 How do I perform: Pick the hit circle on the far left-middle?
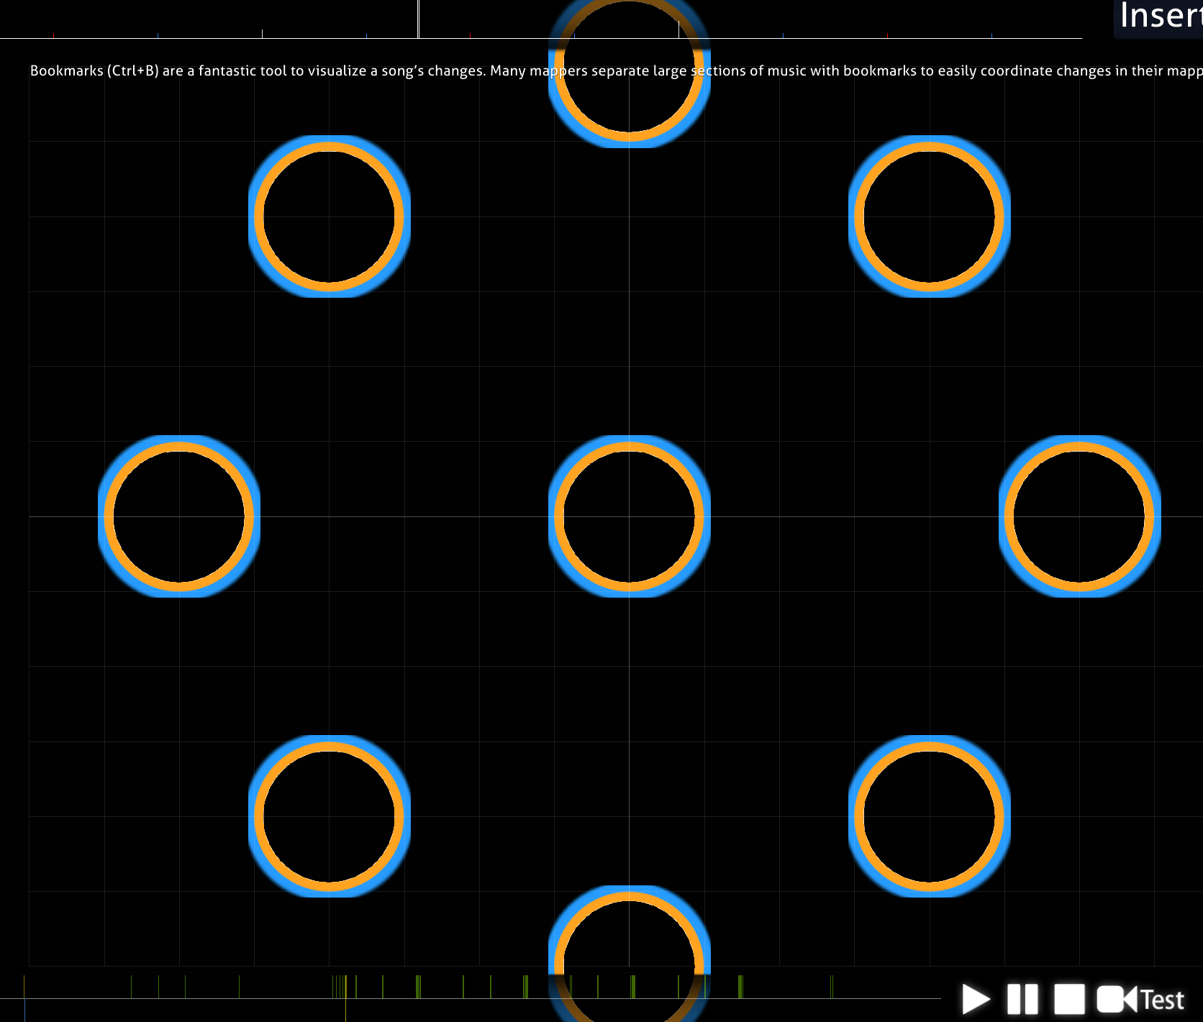(x=179, y=516)
